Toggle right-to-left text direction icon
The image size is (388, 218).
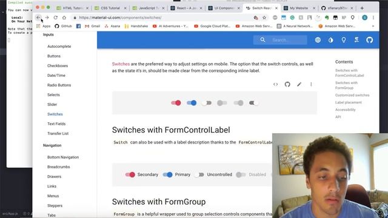tap(356, 40)
